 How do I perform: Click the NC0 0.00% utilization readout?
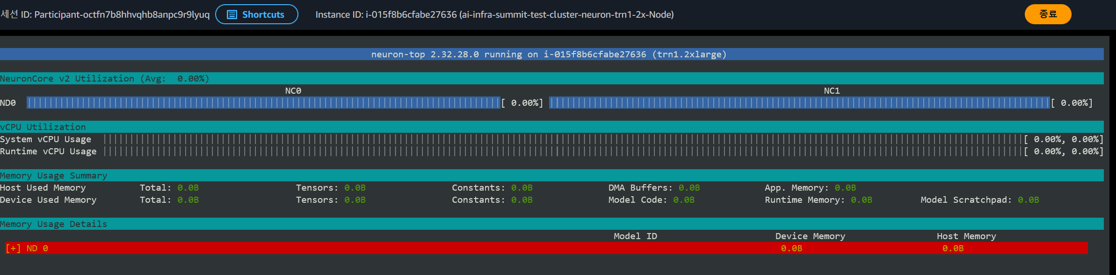[522, 103]
